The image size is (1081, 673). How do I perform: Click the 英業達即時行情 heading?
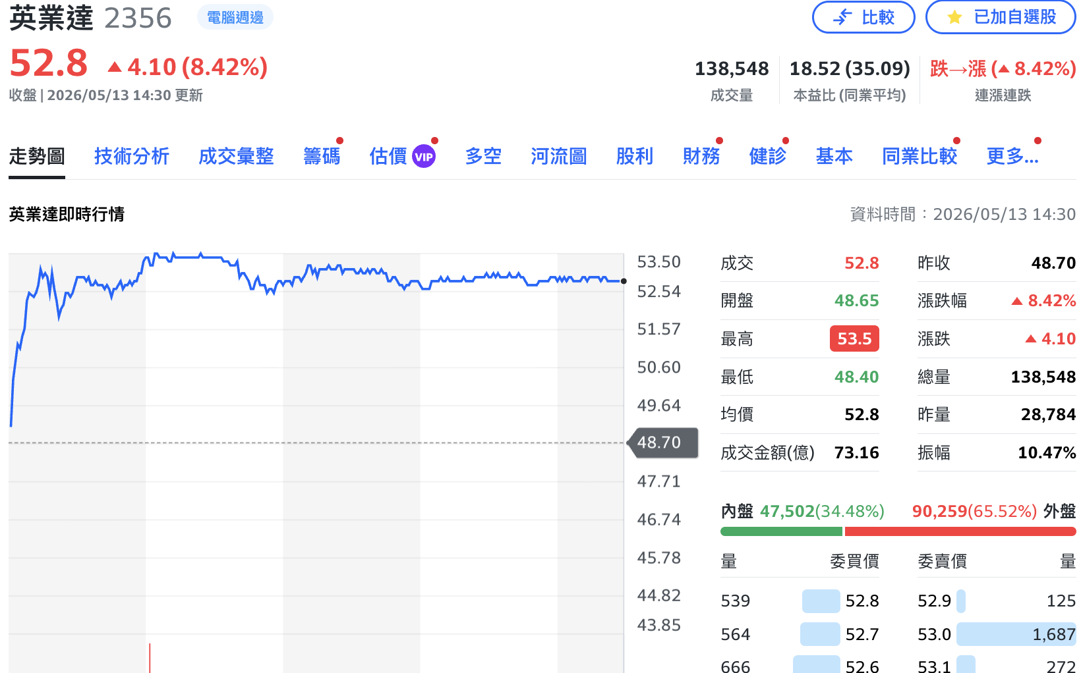[67, 214]
